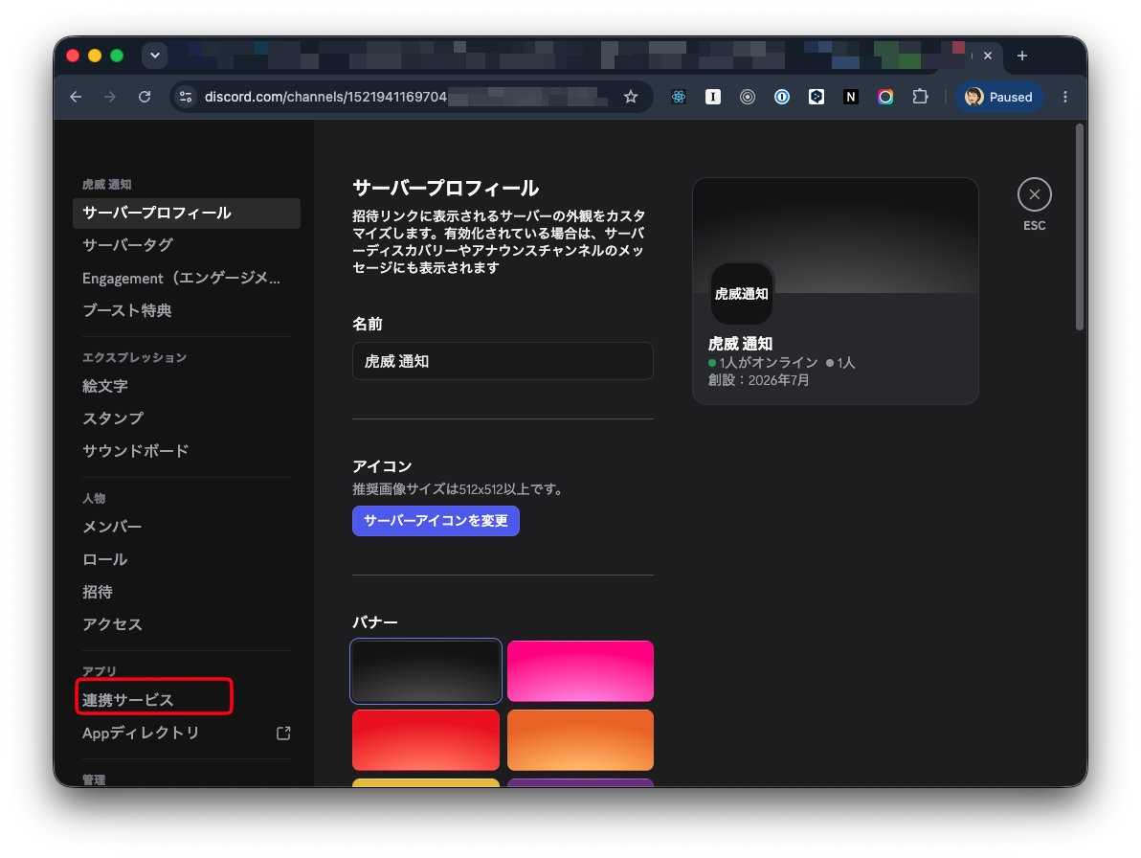Image resolution: width=1141 pixels, height=858 pixels.
Task: Select the red banner swatch
Action: pos(426,740)
